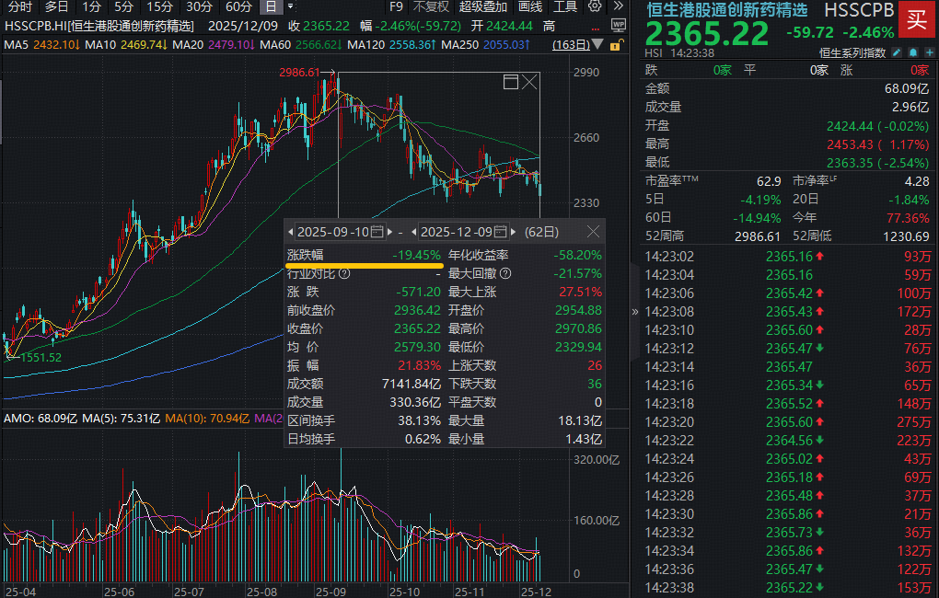Click help icon beside 行业对比
Image resolution: width=939 pixels, height=598 pixels.
(344, 273)
